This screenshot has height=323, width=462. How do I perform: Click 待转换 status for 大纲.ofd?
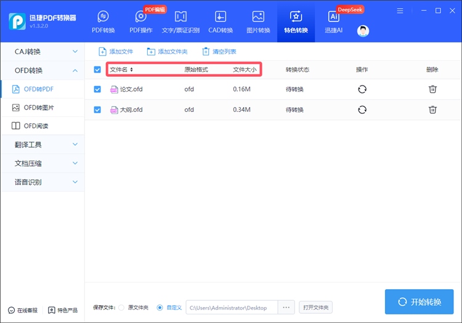(x=294, y=110)
